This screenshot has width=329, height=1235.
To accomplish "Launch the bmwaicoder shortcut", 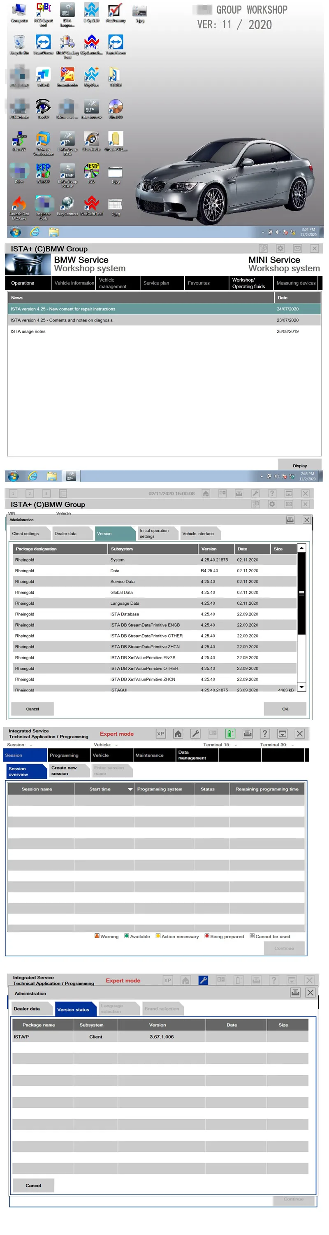I will click(x=67, y=77).
